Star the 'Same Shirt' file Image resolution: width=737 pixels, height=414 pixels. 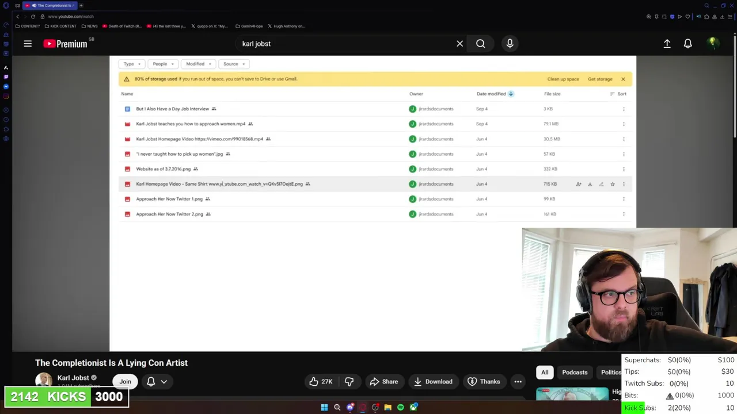[612, 184]
